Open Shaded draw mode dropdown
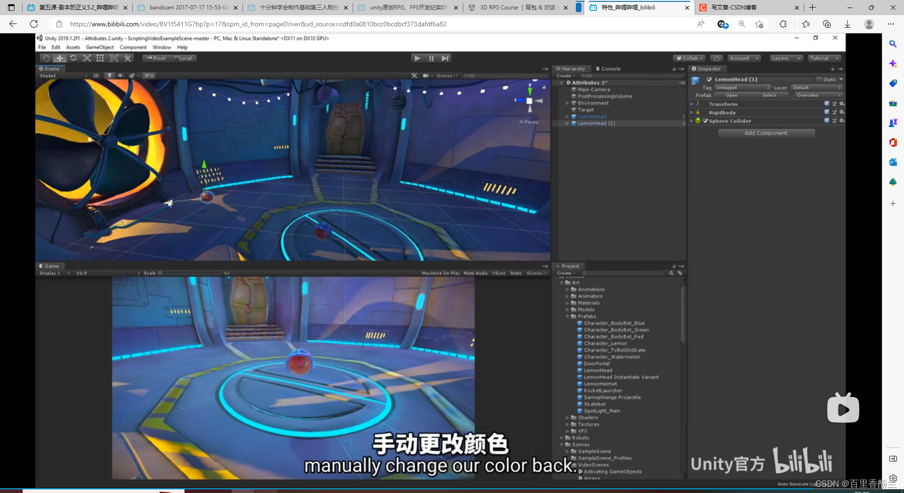Image resolution: width=904 pixels, height=493 pixels. coord(63,75)
